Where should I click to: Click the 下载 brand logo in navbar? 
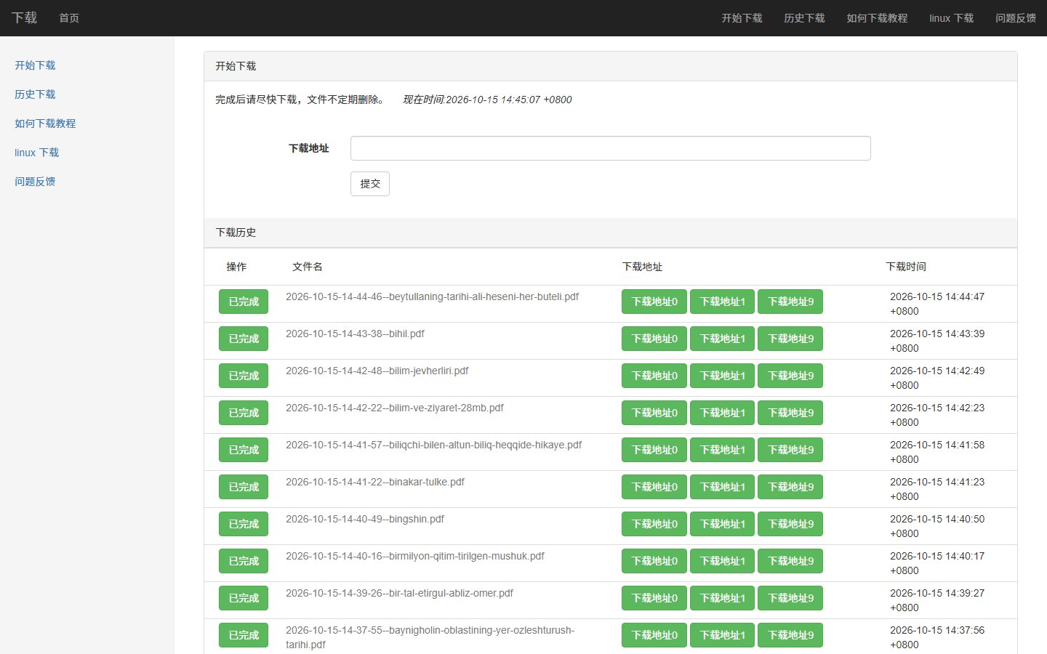[24, 17]
